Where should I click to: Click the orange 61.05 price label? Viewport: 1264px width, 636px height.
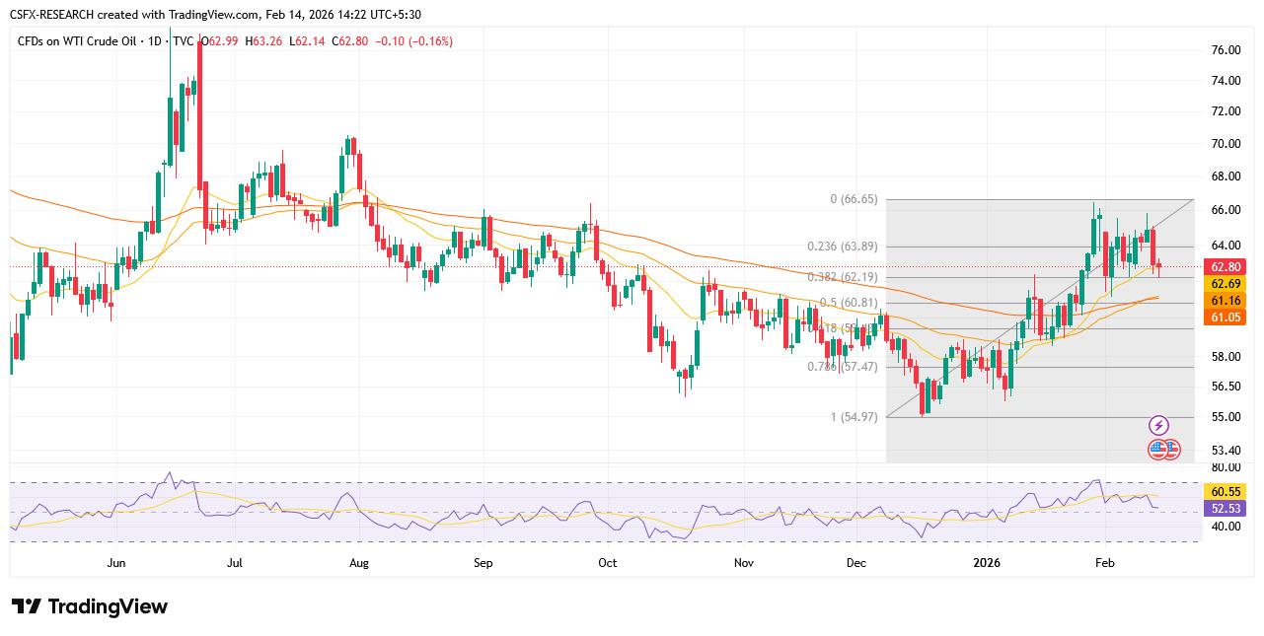1225,317
